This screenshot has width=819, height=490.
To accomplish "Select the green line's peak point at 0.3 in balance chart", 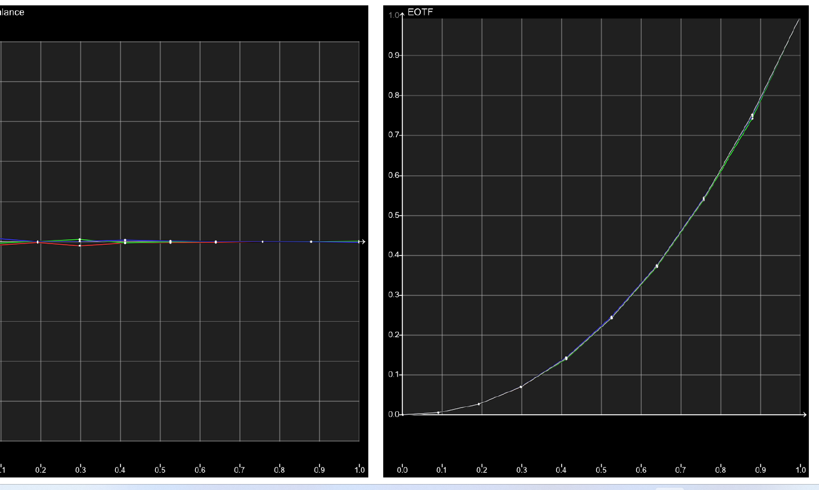I will click(79, 239).
